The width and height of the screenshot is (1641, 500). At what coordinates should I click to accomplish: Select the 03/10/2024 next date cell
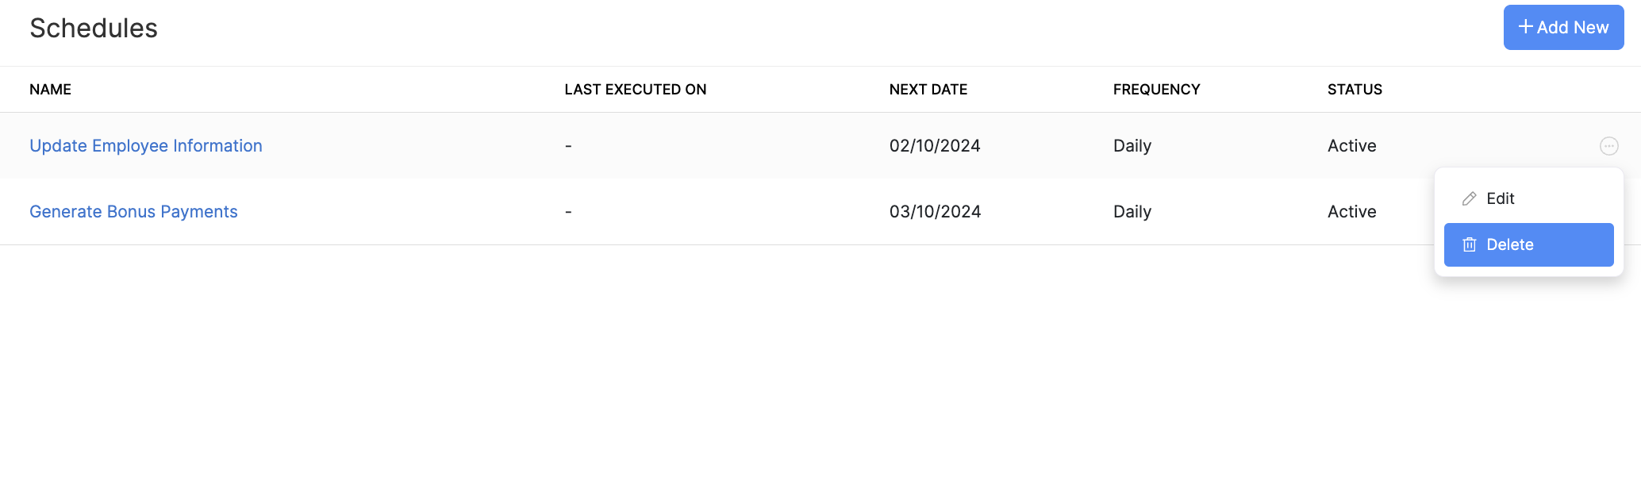pyautogui.click(x=935, y=212)
